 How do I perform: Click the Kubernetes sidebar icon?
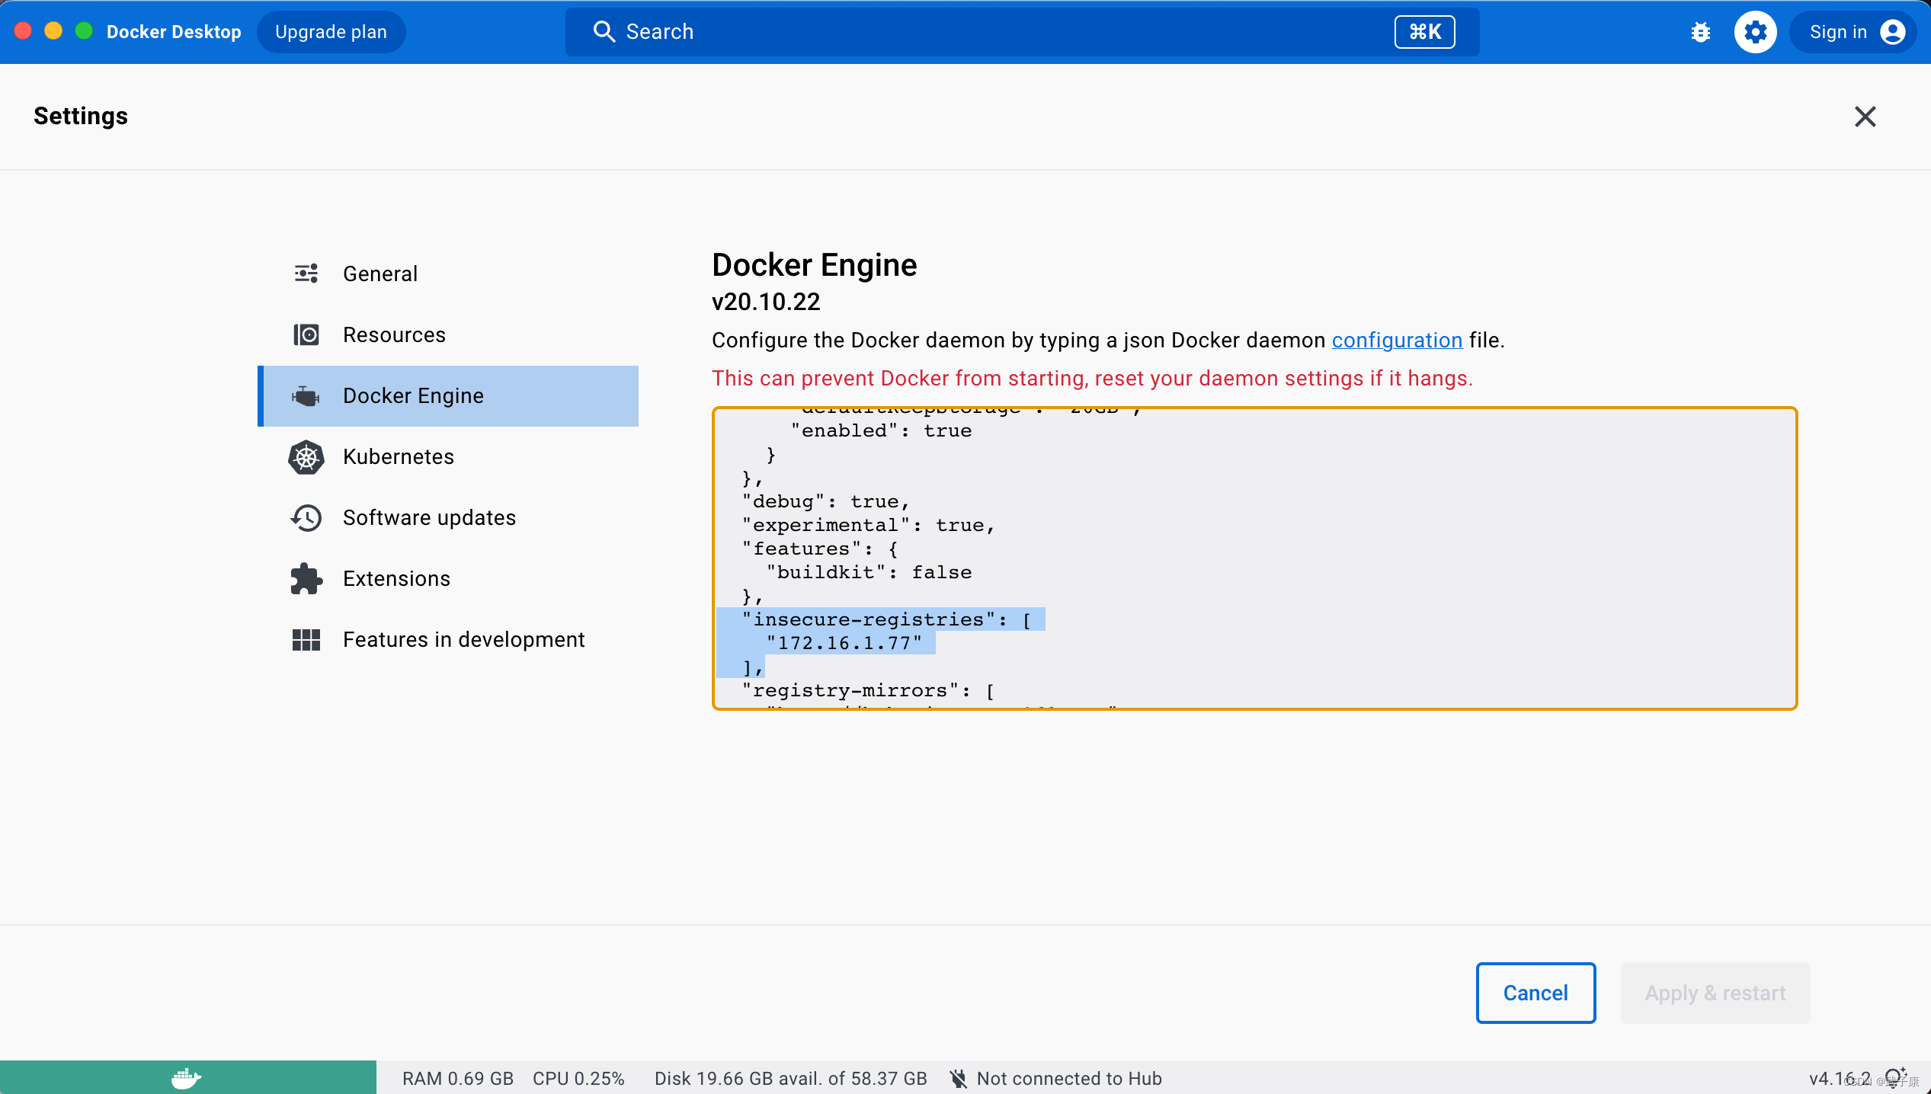coord(306,456)
